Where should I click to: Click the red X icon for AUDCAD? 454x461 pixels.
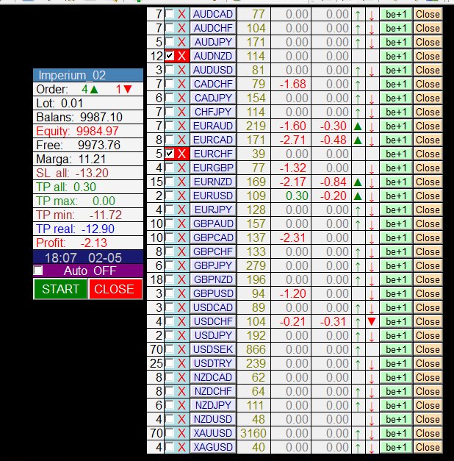point(181,14)
